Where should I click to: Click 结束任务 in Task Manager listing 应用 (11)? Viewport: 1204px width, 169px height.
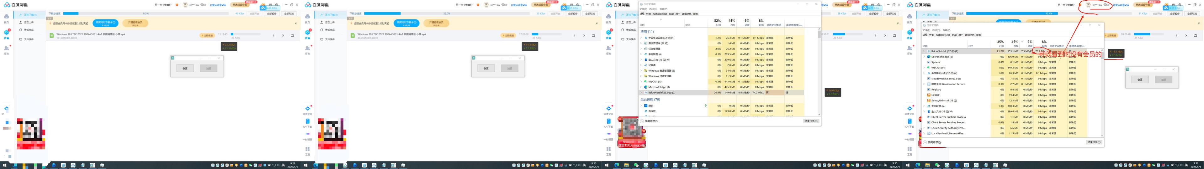pos(810,121)
